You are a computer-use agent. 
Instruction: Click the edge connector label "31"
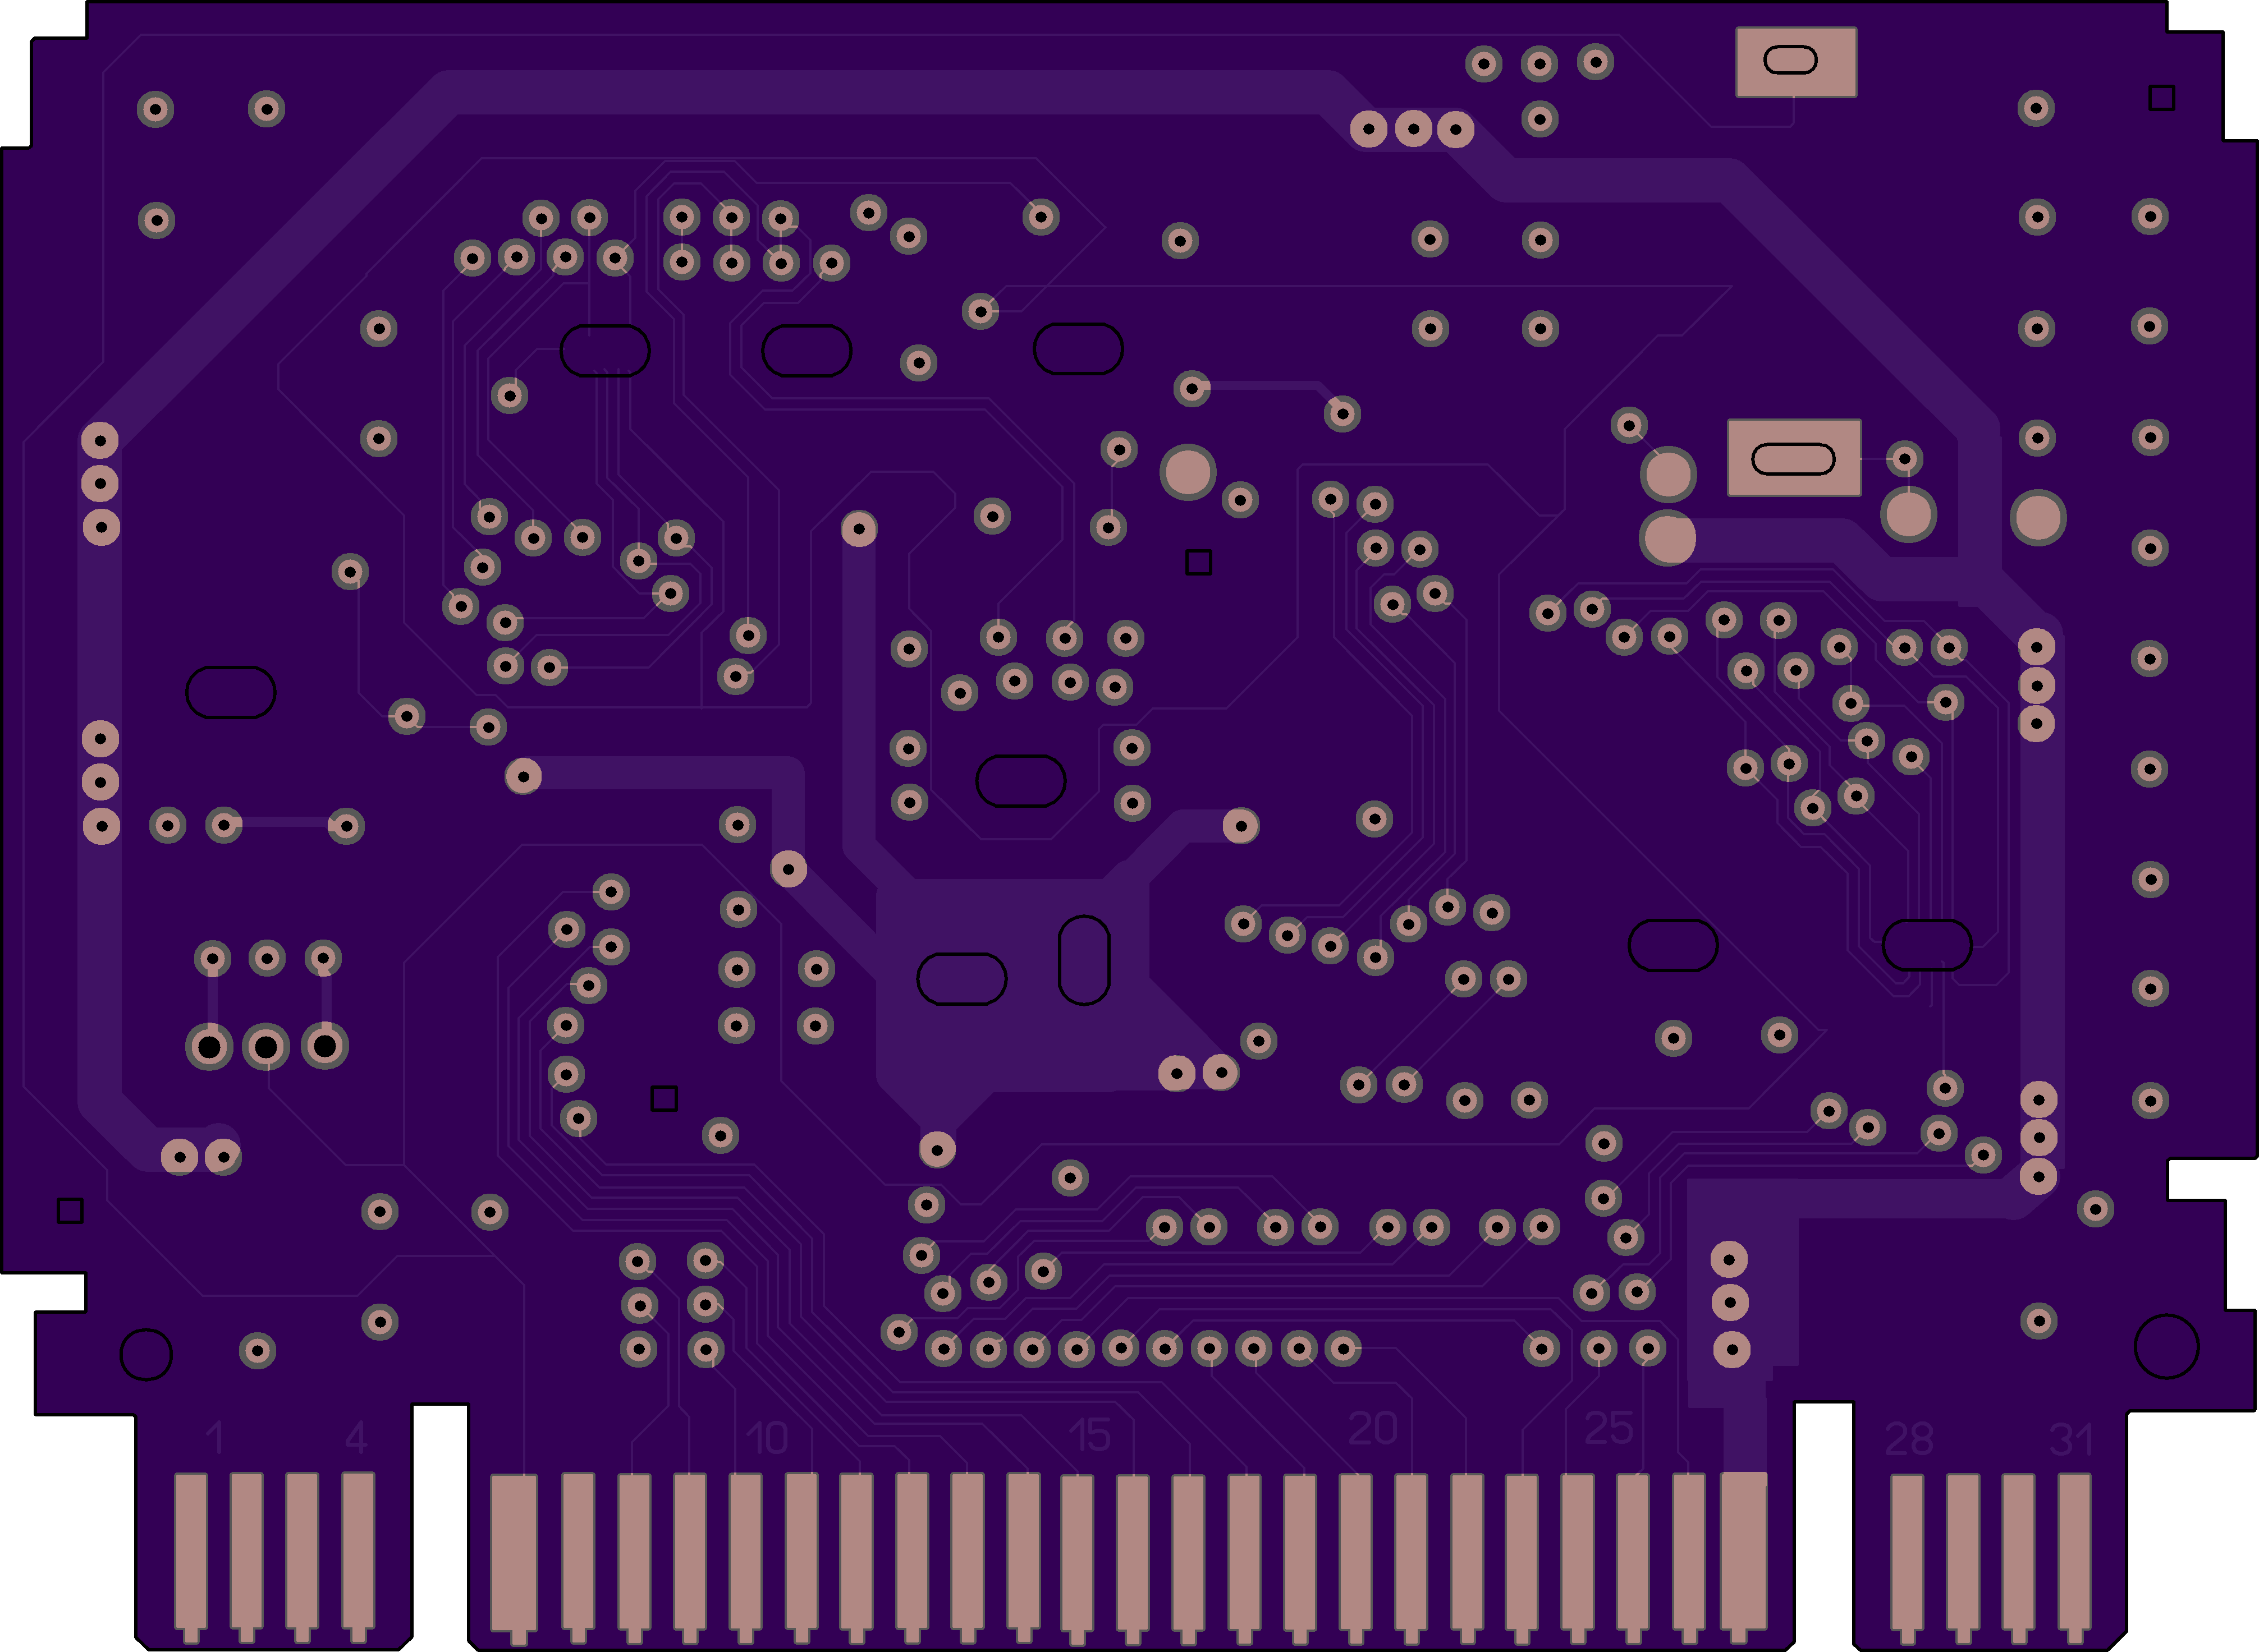click(2071, 1440)
